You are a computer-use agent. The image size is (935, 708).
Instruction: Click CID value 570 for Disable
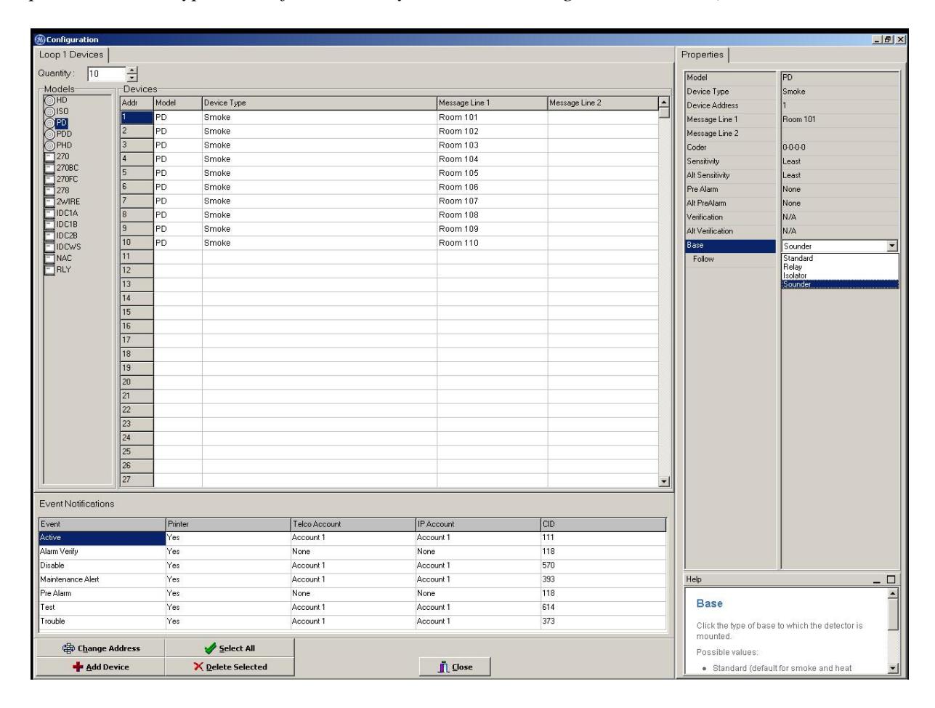603,566
